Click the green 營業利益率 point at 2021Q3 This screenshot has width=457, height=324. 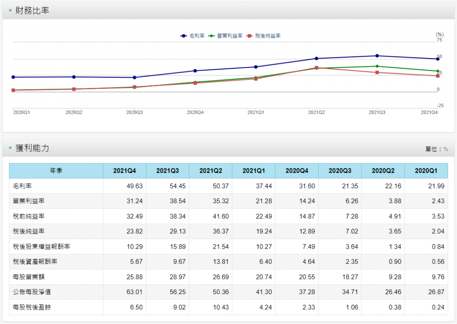(x=377, y=66)
